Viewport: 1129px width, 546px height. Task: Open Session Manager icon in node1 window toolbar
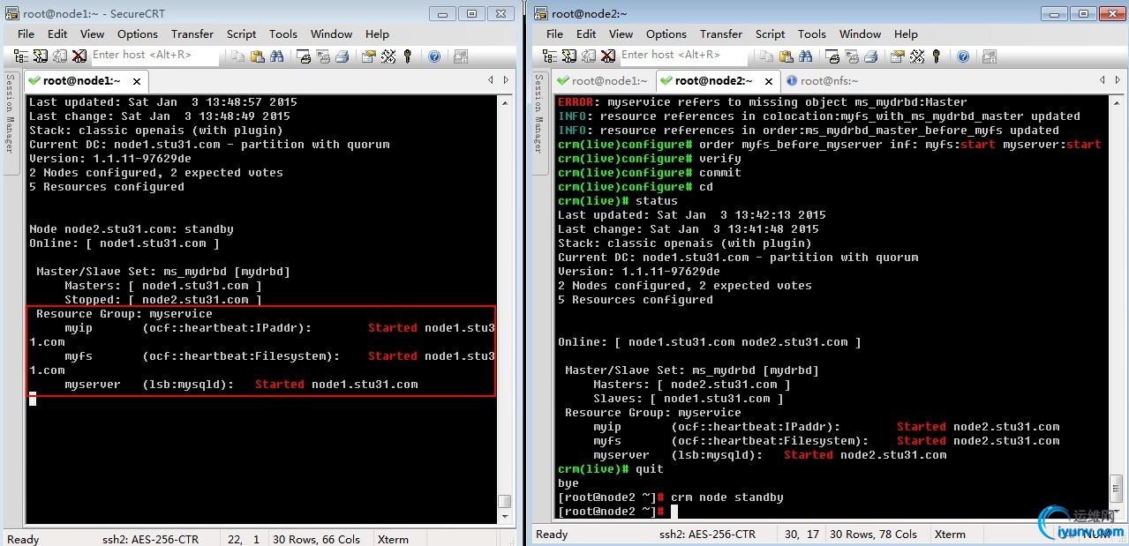coord(21,56)
